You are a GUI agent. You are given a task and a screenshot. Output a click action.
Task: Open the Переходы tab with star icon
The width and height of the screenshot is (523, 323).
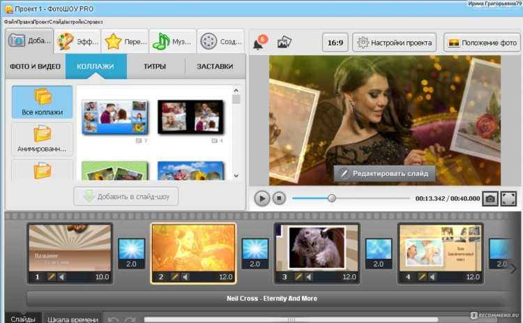[x=125, y=42]
